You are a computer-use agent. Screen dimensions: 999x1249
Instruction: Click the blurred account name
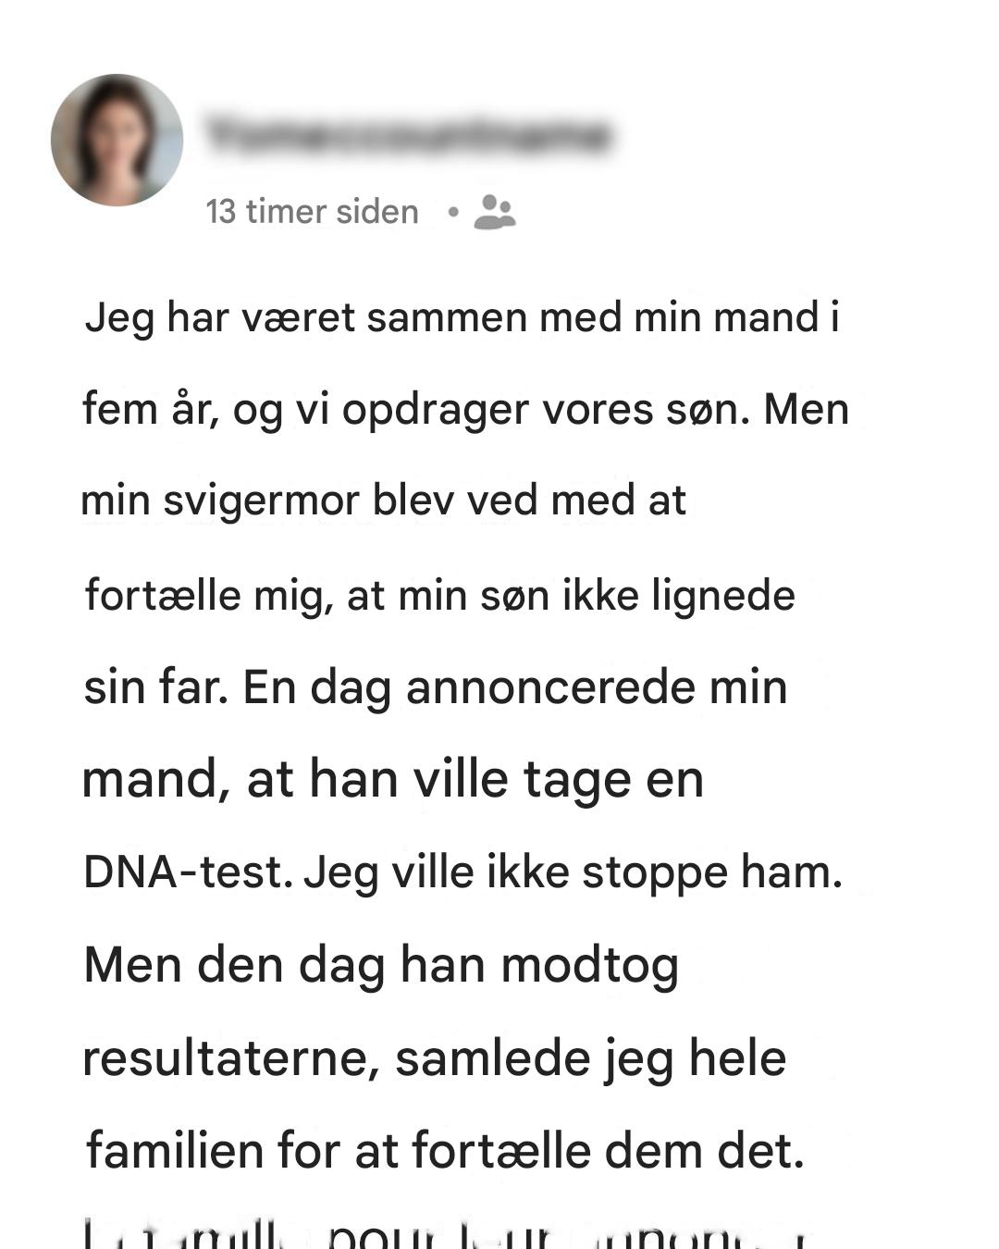coord(408,136)
